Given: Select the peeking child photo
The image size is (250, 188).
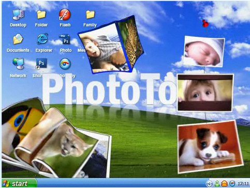Looking at the screenshot, I should click(x=205, y=93).
